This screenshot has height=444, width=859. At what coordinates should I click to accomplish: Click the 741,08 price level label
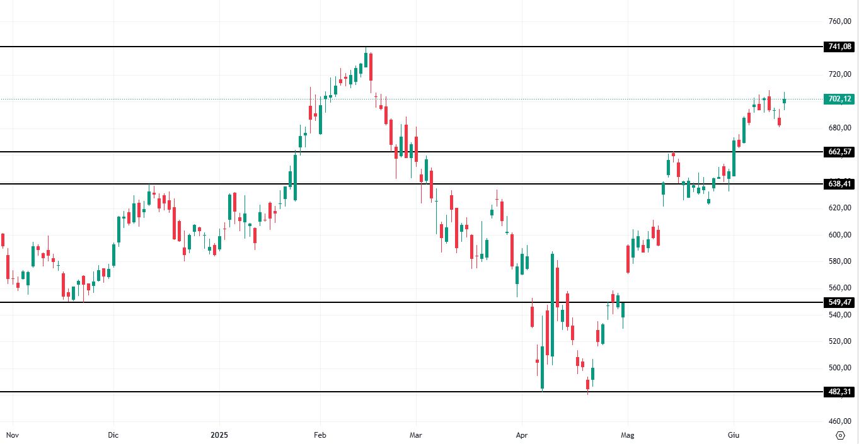839,47
